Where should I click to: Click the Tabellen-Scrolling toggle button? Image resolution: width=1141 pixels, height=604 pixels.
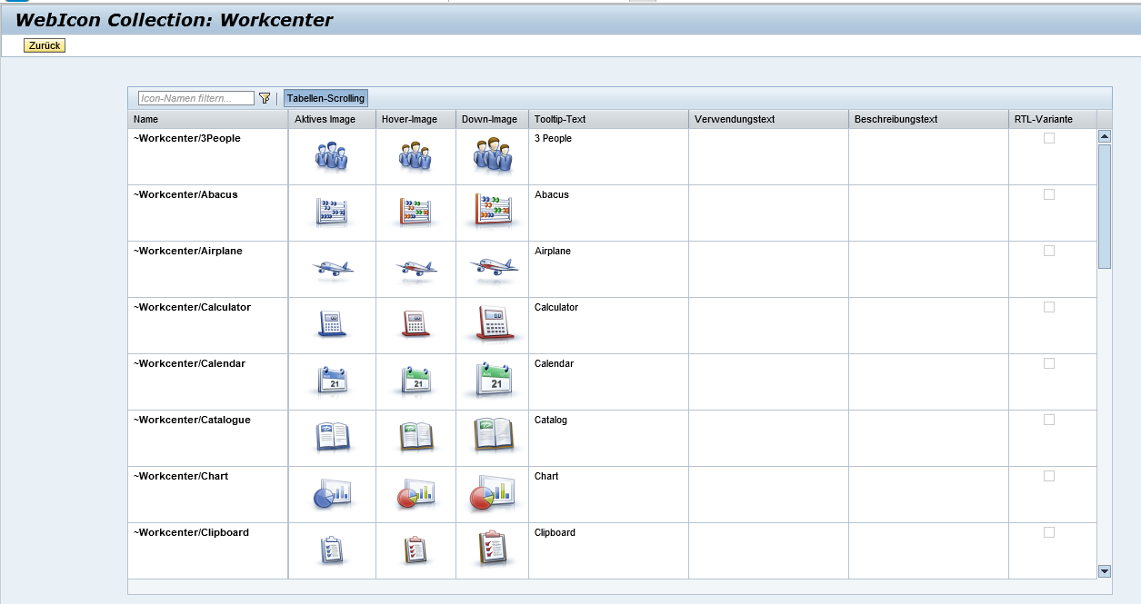[x=325, y=97]
